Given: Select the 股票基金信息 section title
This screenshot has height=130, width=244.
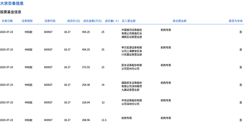Looking at the screenshot, I should tap(10, 12).
